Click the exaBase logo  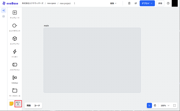[x=10, y=3]
